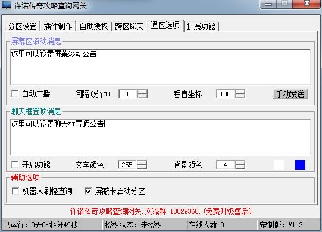The image size is (322, 232).
Task: Increase the 背景颜色 spinner value
Action: coord(240,162)
